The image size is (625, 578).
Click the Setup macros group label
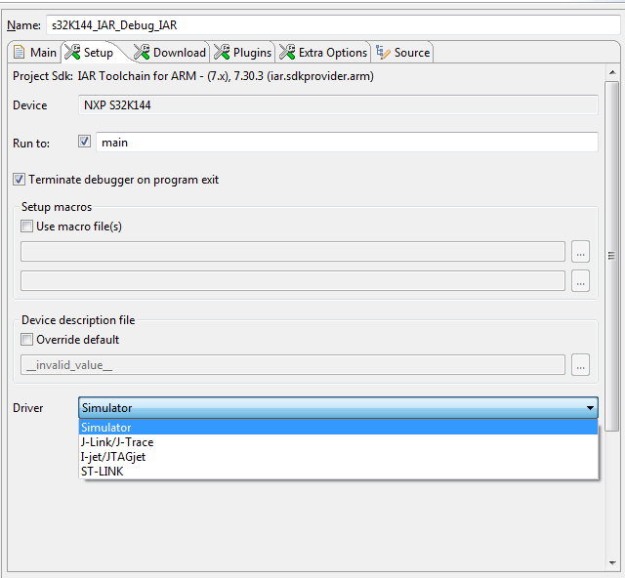tap(57, 207)
